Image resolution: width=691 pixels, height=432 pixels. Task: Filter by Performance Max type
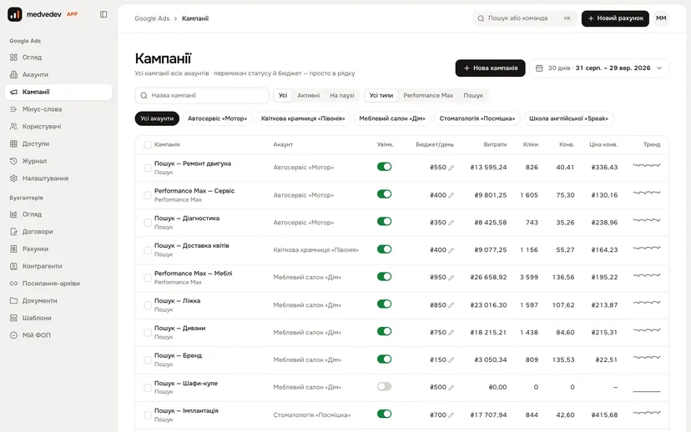click(x=428, y=96)
